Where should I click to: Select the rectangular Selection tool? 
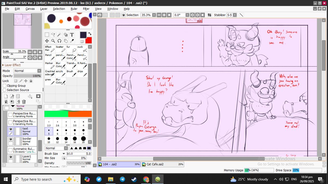(x=47, y=35)
